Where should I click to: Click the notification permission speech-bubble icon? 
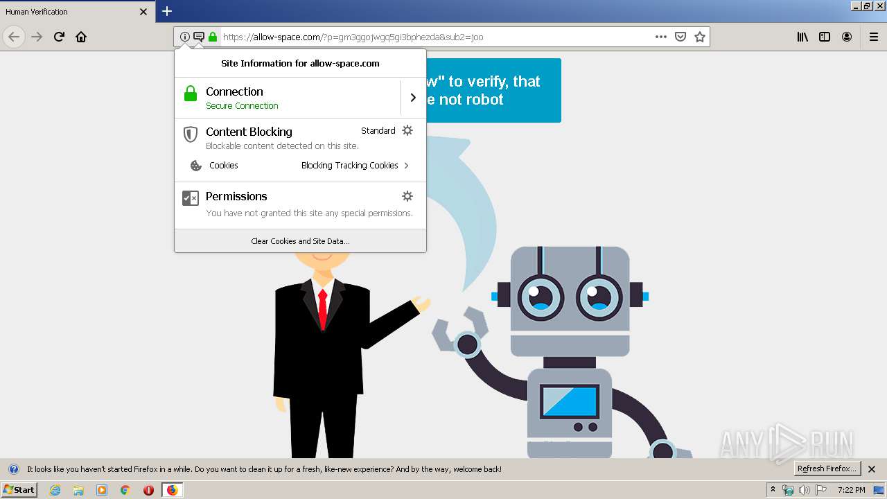click(x=199, y=37)
